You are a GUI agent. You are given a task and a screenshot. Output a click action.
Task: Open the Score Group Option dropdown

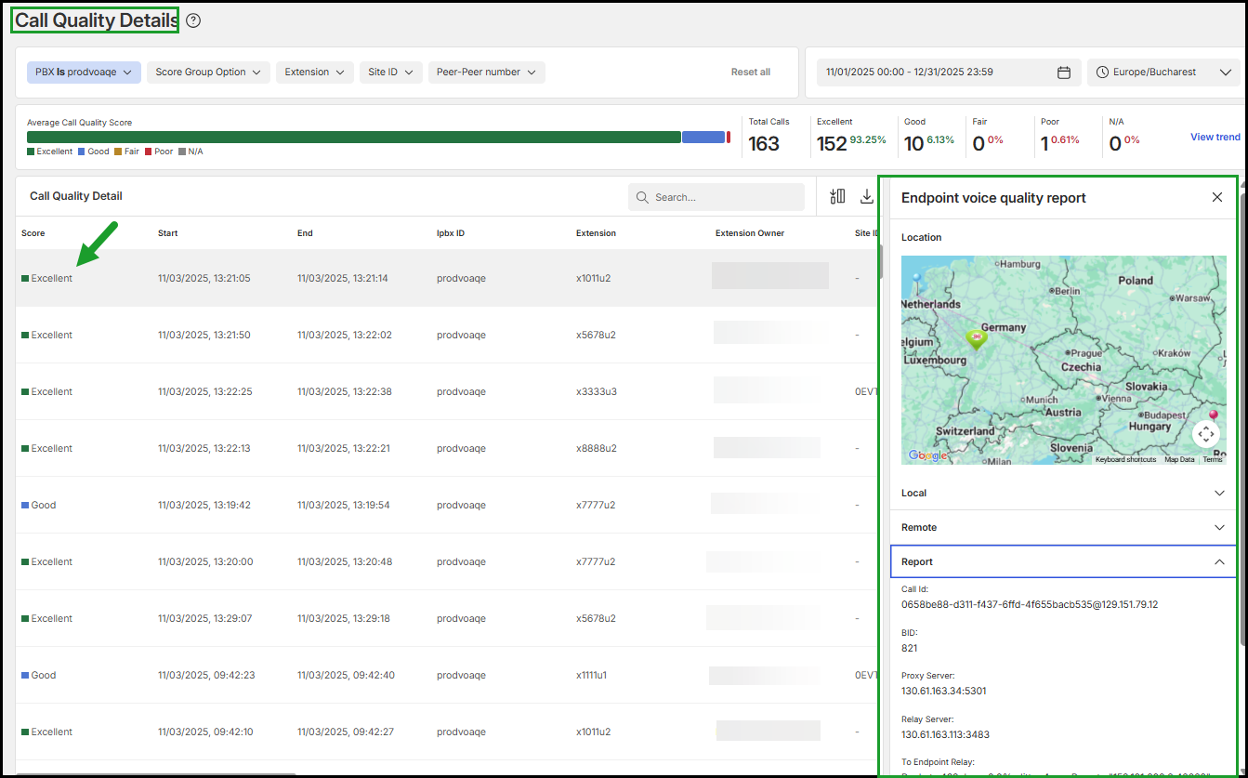(x=208, y=73)
